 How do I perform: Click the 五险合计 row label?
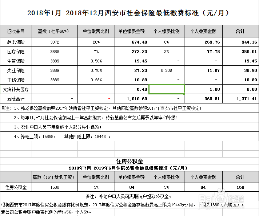click(16, 99)
